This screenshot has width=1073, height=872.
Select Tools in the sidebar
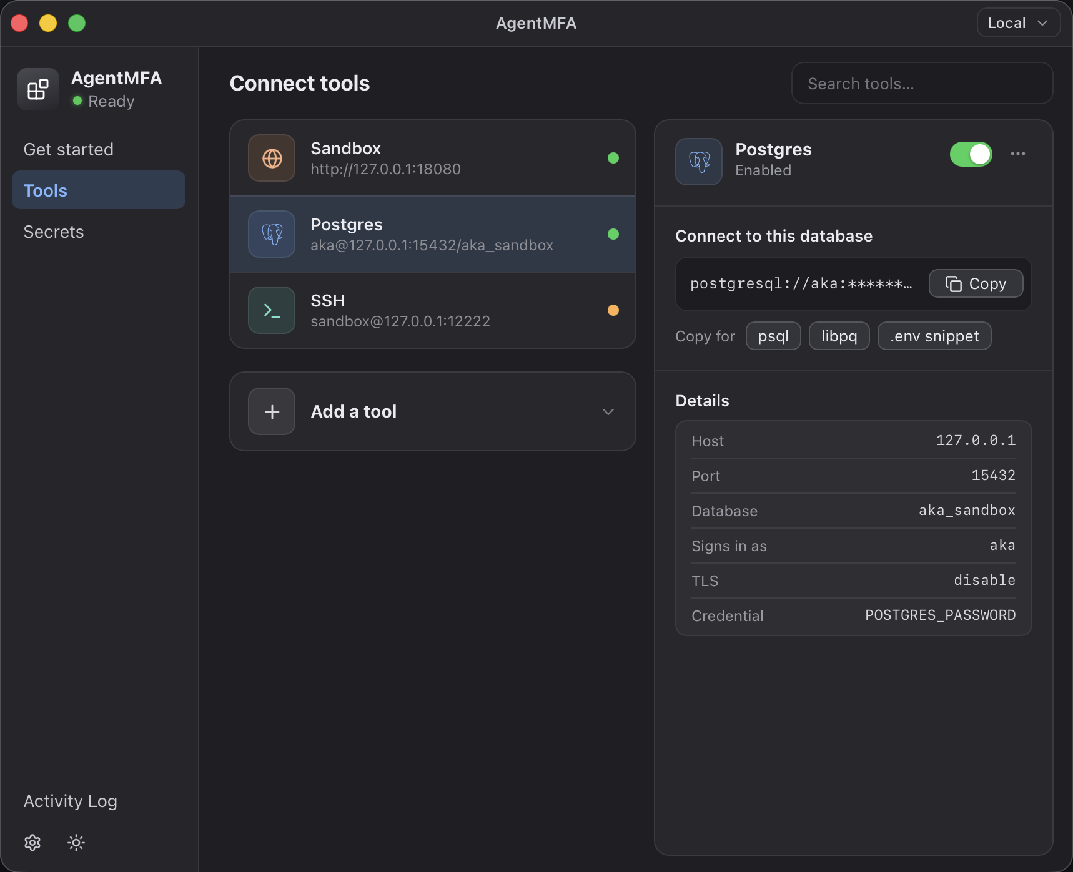tap(99, 190)
